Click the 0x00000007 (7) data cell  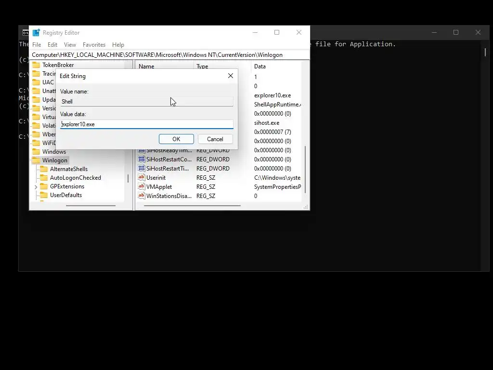pyautogui.click(x=272, y=132)
